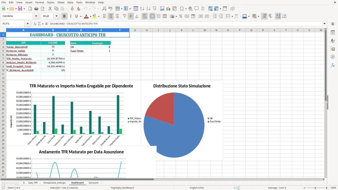Viewport: 338px width, 190px height.
Task: Open Function Wizard fx icon
Action: coord(35,24)
